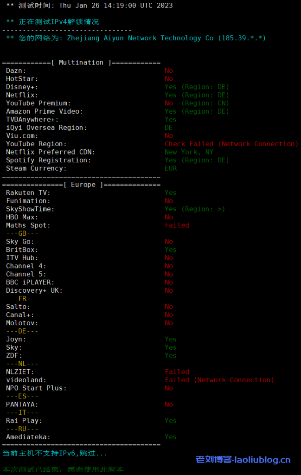
Task: Click the Disney+ row label
Action: [x=22, y=87]
